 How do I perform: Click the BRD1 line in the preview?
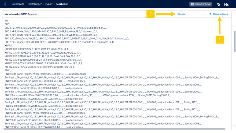[8, 24]
